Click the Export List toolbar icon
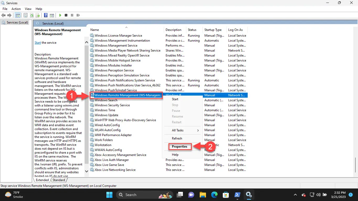 [x=37, y=15]
